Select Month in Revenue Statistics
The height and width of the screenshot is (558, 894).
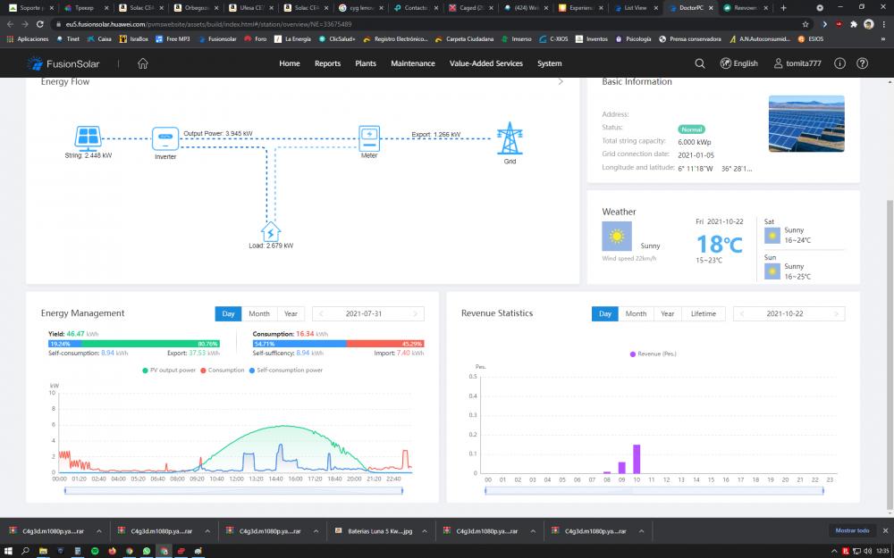[636, 313]
